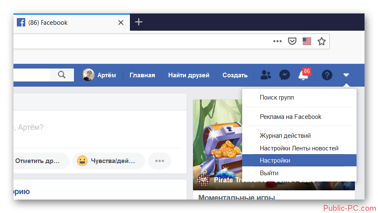Select Настройки from the dropdown menu
The image size is (378, 213).
275,160
